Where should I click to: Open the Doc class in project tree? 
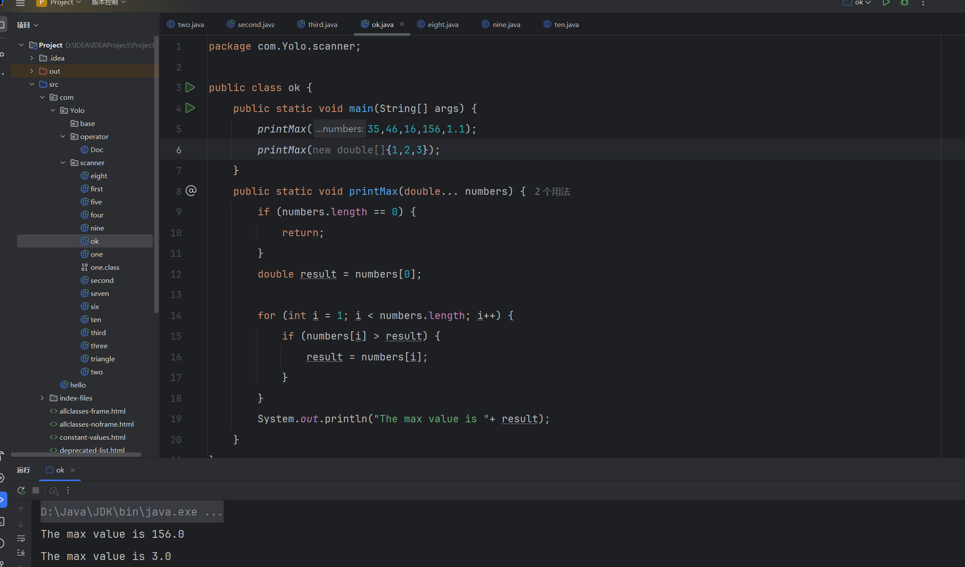click(x=92, y=149)
